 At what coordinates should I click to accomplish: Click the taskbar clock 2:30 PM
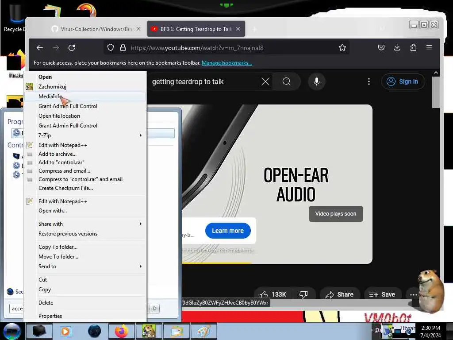click(x=430, y=328)
